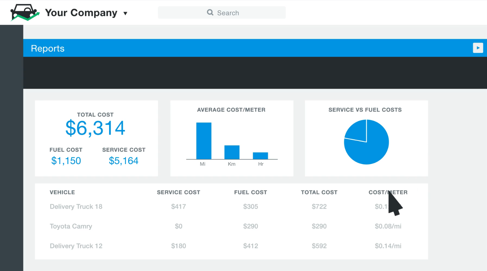Image resolution: width=487 pixels, height=271 pixels.
Task: Click Toyota Camry service cost $0
Action: (178, 226)
